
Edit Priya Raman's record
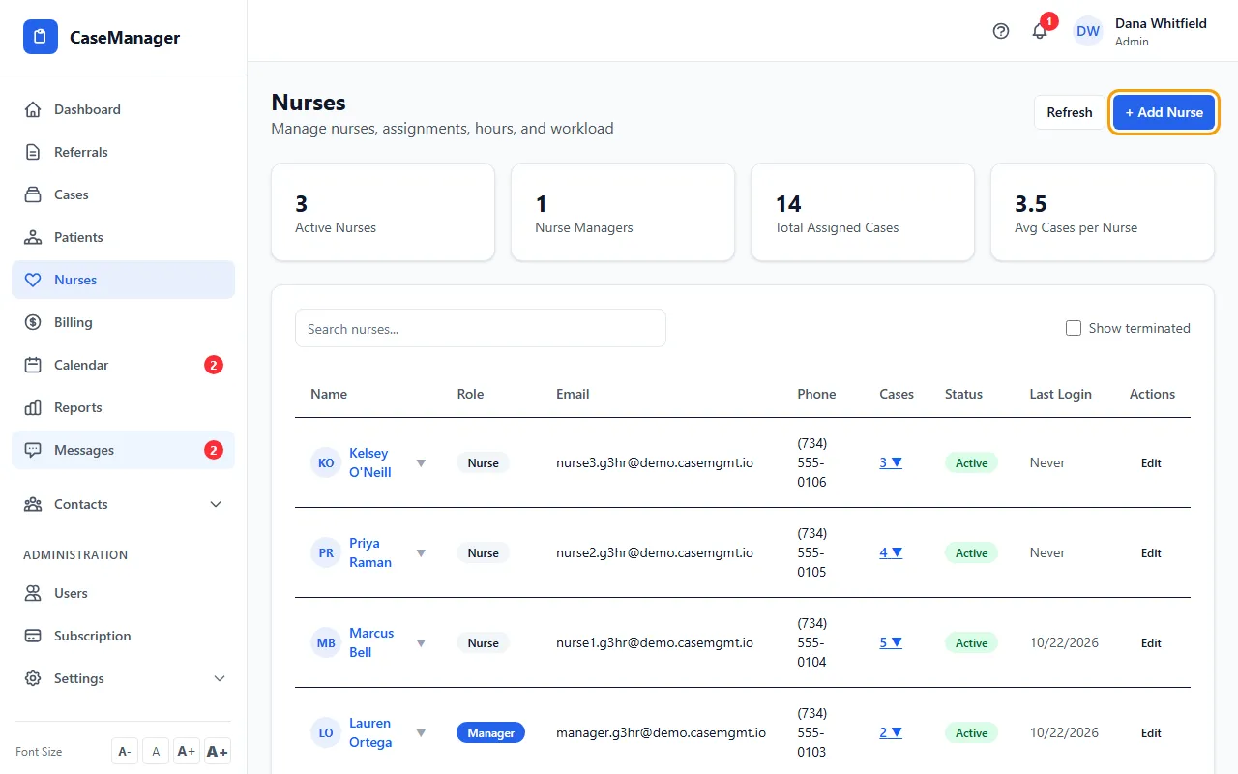click(1151, 553)
